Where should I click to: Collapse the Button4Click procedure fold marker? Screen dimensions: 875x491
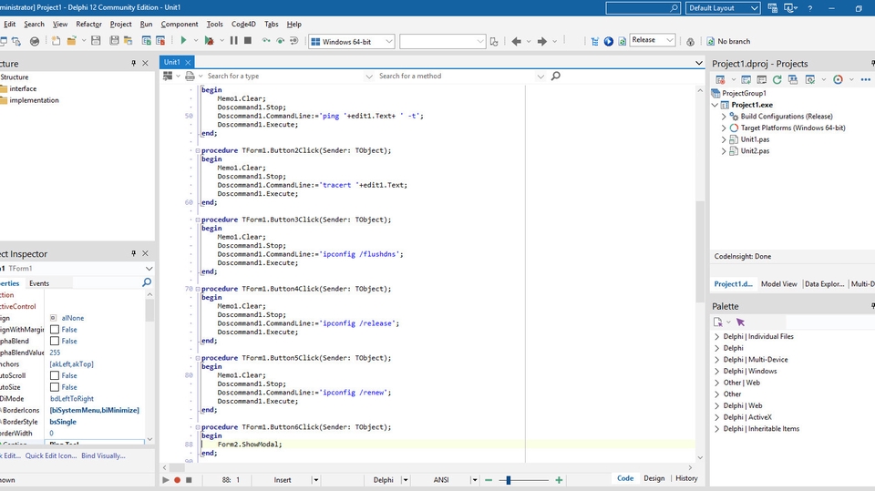pyautogui.click(x=198, y=289)
